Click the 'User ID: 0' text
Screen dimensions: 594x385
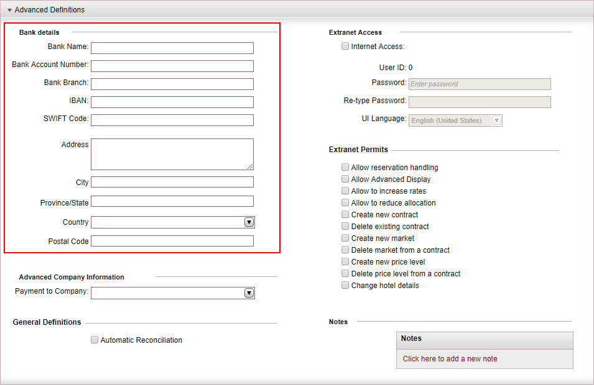click(396, 67)
